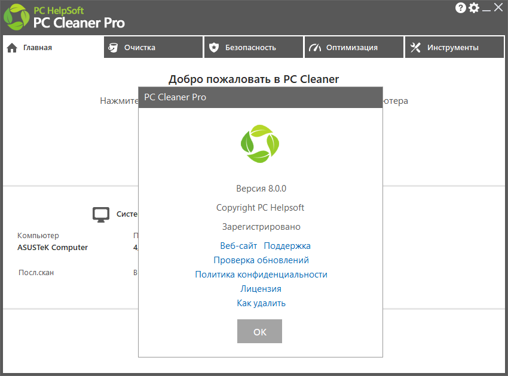Click the shield icon on Безопасность tab

click(x=214, y=48)
